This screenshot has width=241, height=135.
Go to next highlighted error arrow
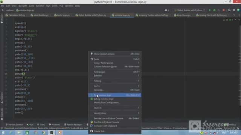[239, 20]
